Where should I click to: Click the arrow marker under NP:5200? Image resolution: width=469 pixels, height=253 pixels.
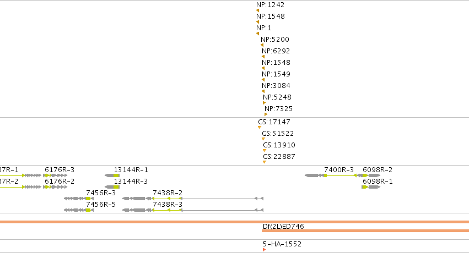point(262,45)
